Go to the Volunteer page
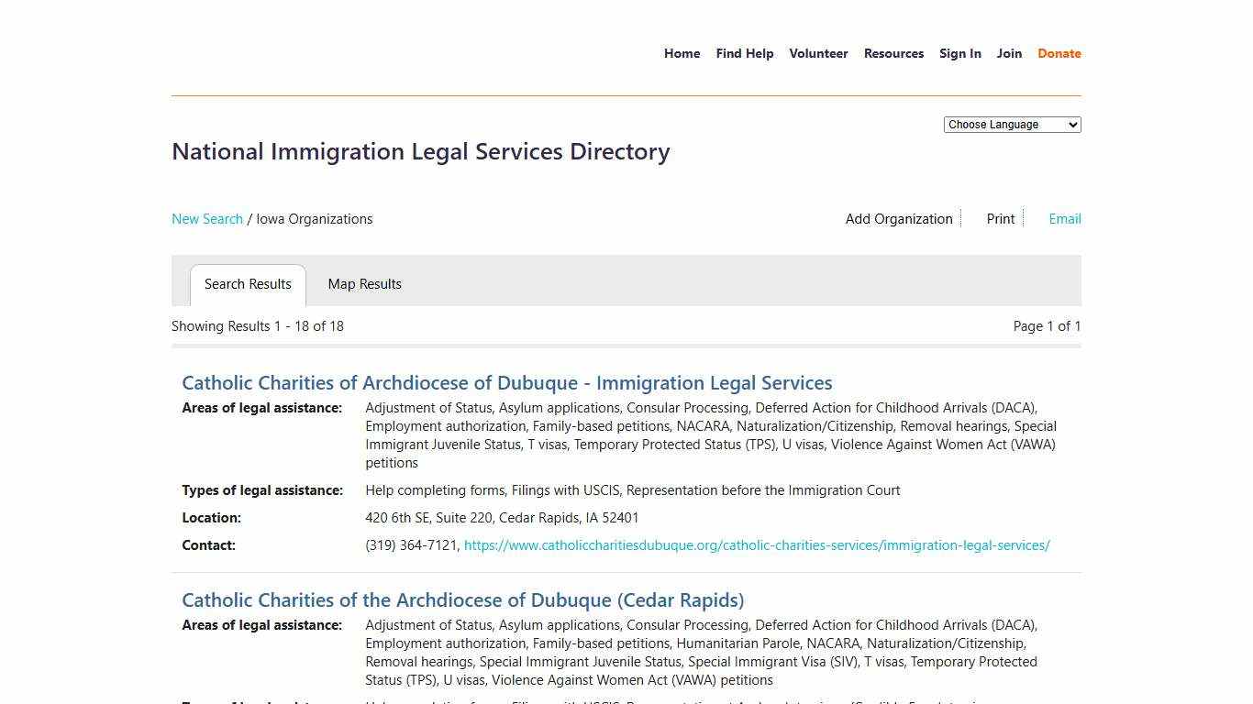 (x=818, y=53)
